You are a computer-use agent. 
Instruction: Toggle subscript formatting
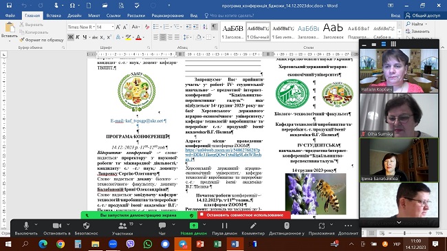click(x=102, y=37)
